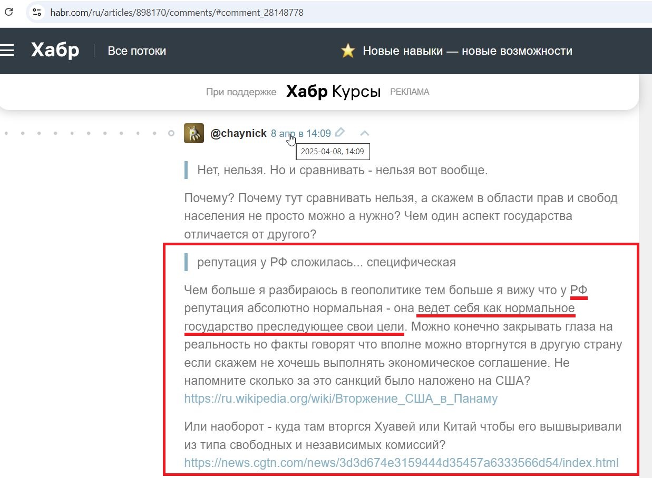Viewport: 652px width, 478px height.
Task: Open the site permissions icon in address bar
Action: point(36,12)
